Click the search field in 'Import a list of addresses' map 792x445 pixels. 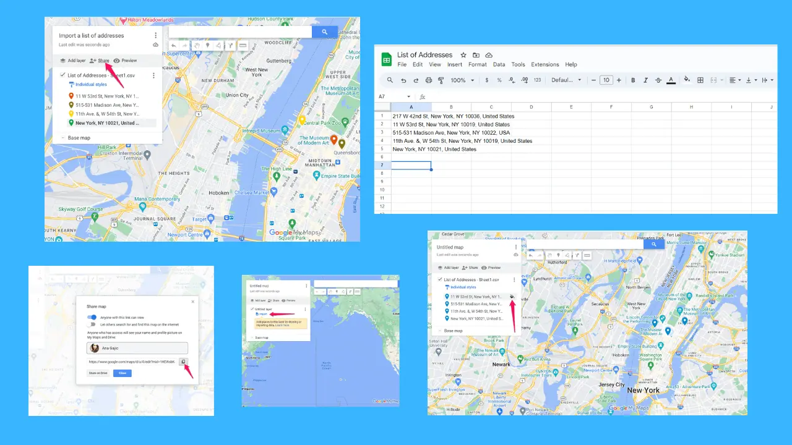240,32
